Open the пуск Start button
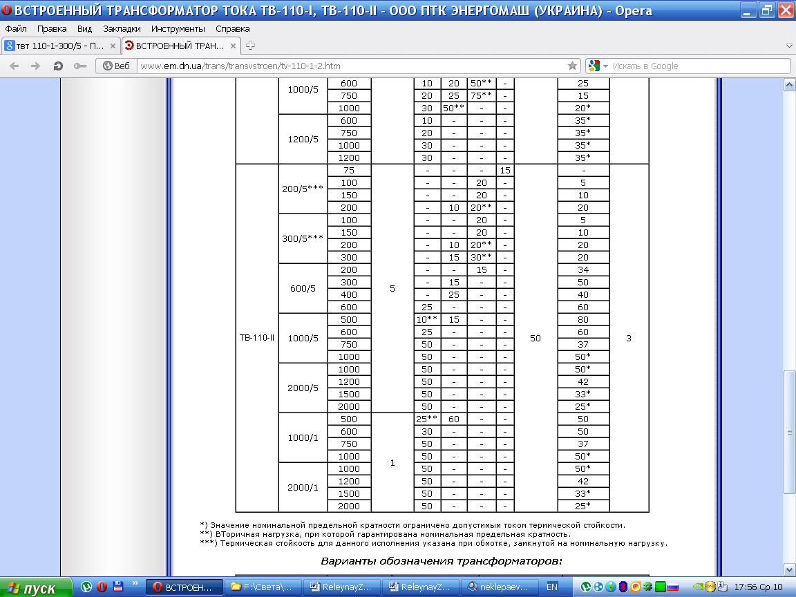 pos(35,587)
